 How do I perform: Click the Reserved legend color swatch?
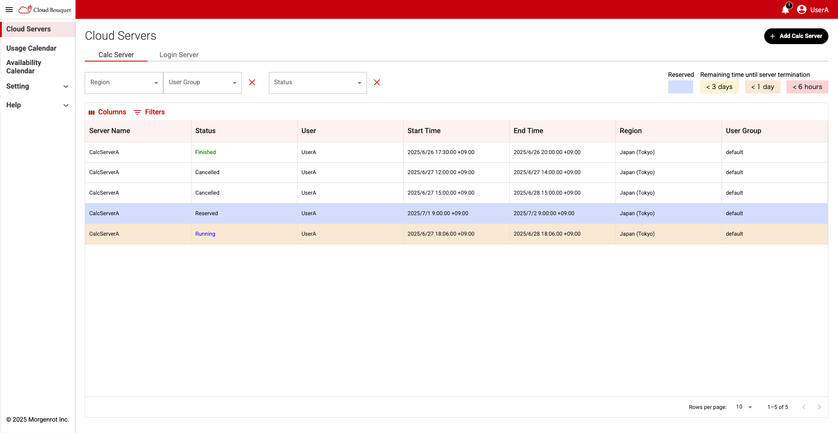tap(680, 86)
